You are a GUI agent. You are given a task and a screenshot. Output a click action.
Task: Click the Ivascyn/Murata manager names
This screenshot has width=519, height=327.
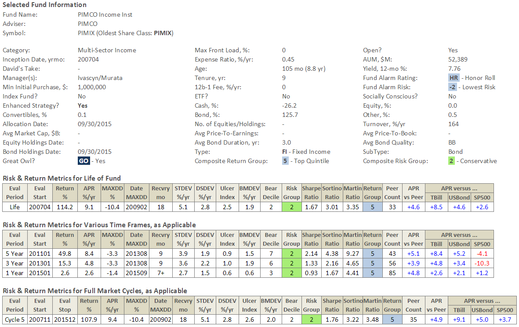(100, 78)
